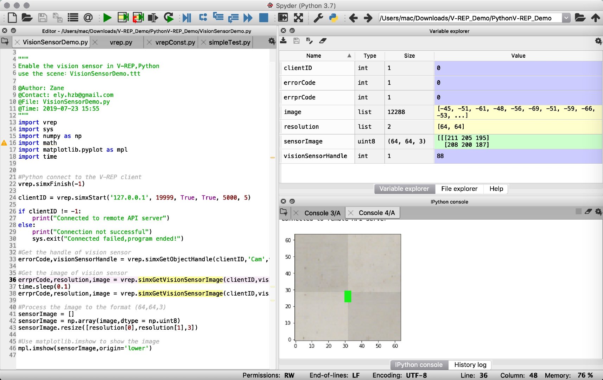Remove all variables with the eraser icon

[323, 41]
